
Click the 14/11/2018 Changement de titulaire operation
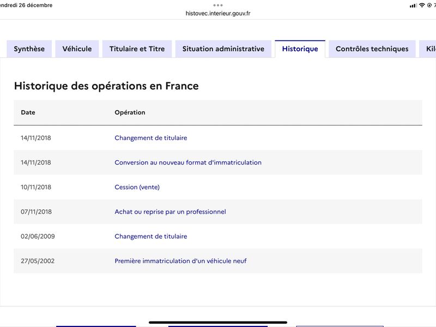click(151, 138)
